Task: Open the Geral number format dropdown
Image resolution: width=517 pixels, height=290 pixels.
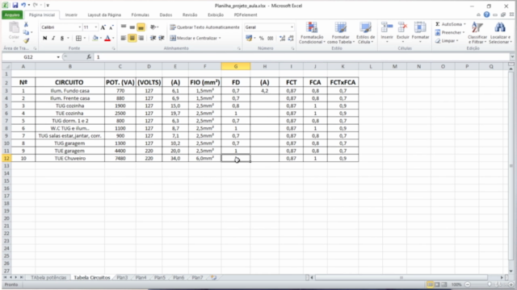Action: click(292, 27)
